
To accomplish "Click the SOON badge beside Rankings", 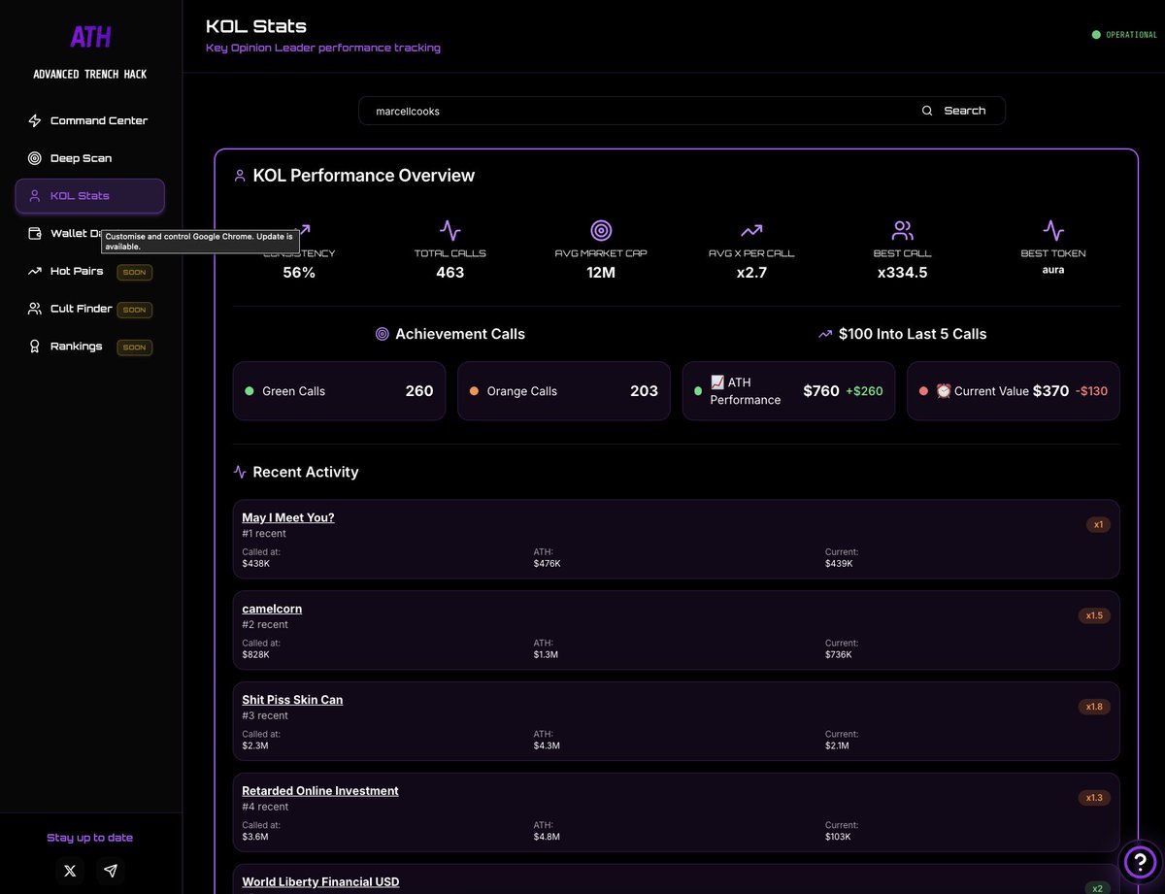I will 135,348.
